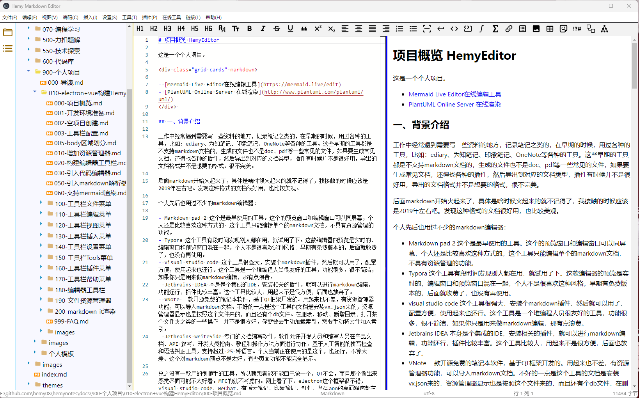The width and height of the screenshot is (639, 398).
Task: Insert an ordered numbered list
Action: [x=399, y=28]
